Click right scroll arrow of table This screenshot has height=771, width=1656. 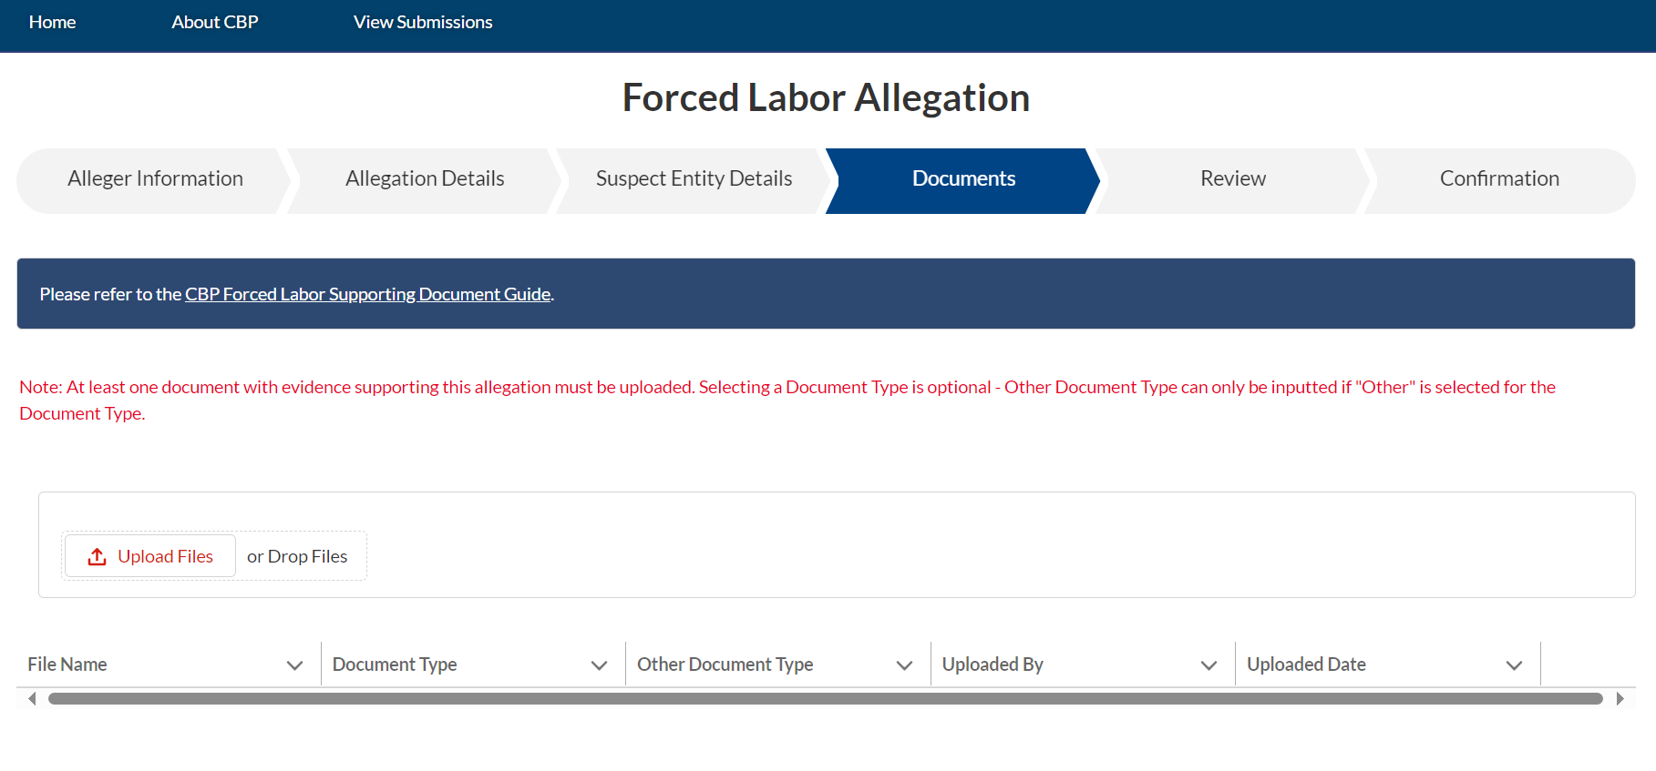1620,698
